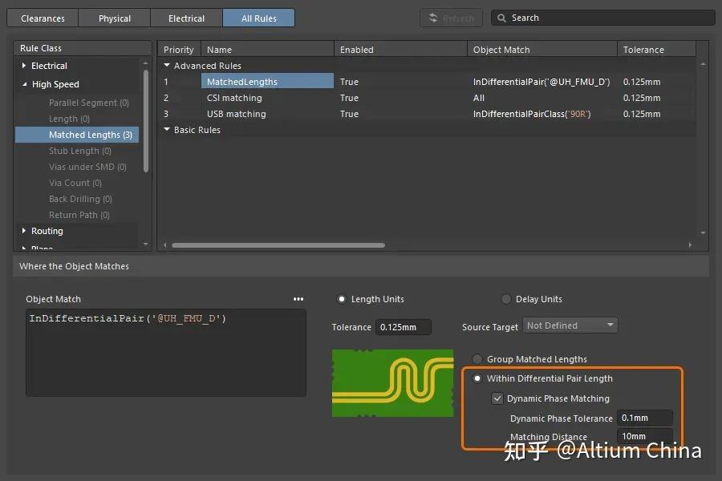Open the Object Match ellipsis menu

click(x=298, y=299)
